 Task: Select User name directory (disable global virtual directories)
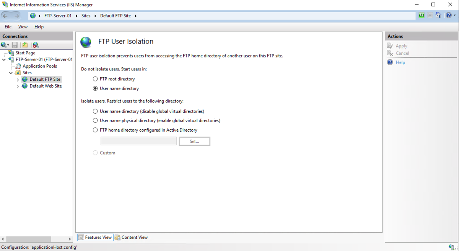(x=95, y=111)
